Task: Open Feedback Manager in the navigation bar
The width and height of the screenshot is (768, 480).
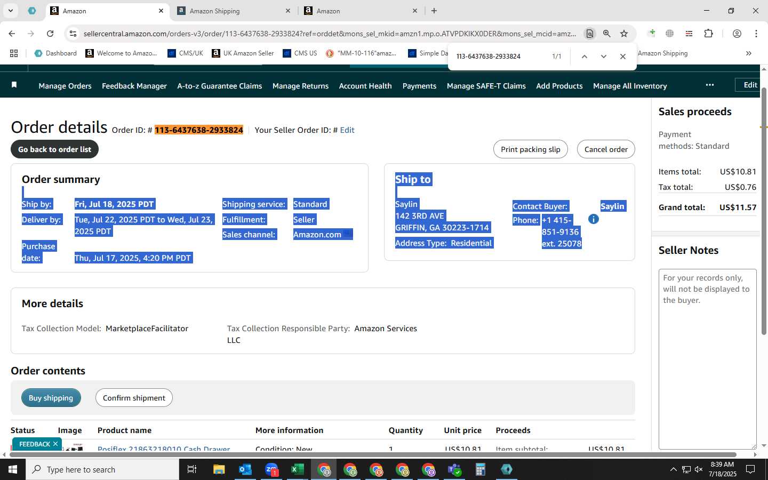Action: click(x=134, y=86)
